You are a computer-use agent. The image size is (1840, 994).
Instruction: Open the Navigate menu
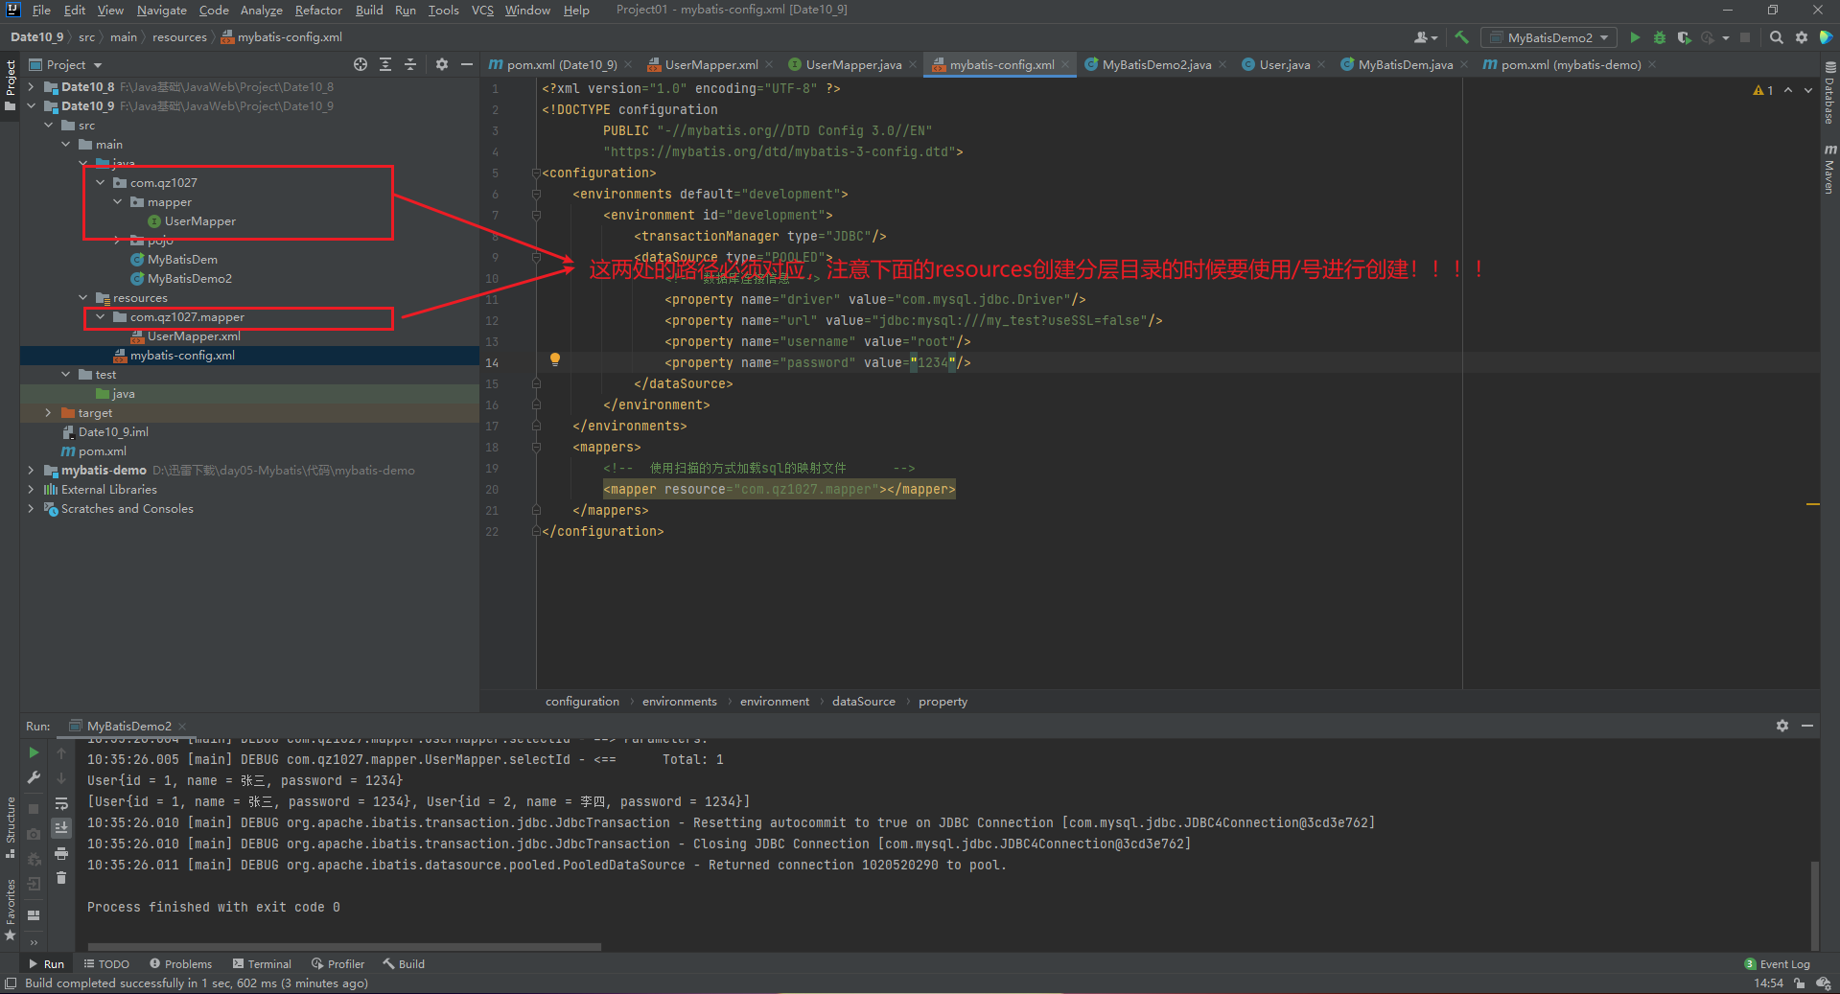(x=161, y=10)
